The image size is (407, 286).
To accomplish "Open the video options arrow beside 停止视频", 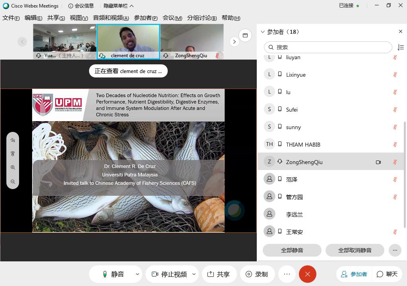I will (x=194, y=274).
